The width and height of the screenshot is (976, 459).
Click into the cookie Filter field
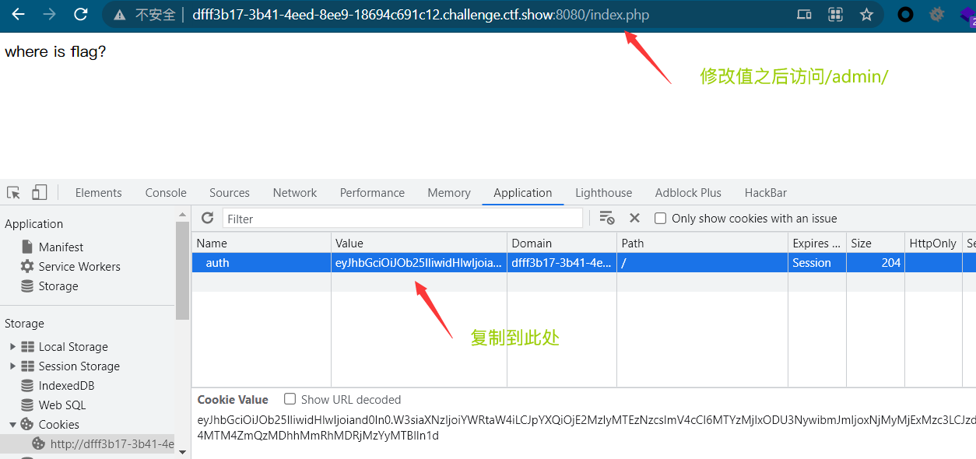(402, 219)
